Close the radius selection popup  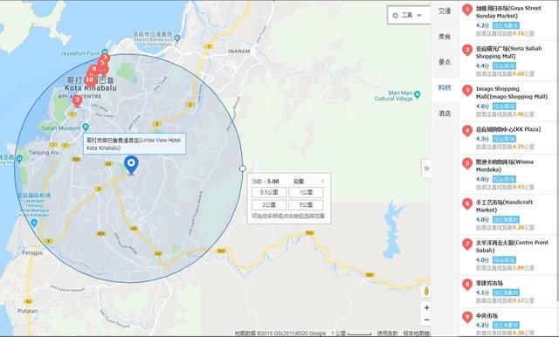click(x=322, y=181)
